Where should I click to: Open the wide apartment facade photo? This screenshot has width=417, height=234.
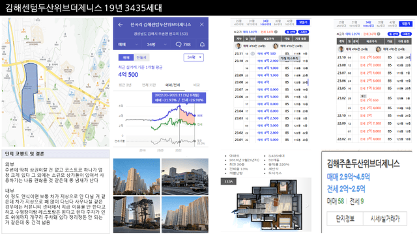[x=185, y=214]
